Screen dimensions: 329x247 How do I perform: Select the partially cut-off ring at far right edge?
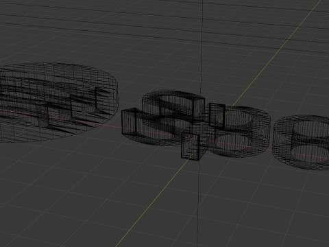click(x=302, y=142)
